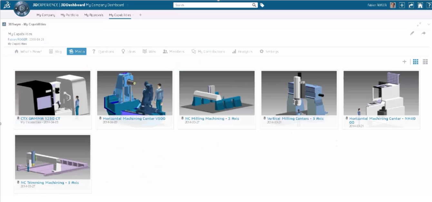Click the Fabien ROGER user name
The height and width of the screenshot is (202, 432).
(377, 5)
